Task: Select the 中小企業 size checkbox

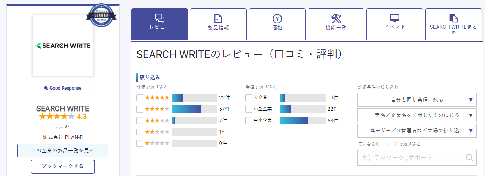Action: (x=249, y=120)
